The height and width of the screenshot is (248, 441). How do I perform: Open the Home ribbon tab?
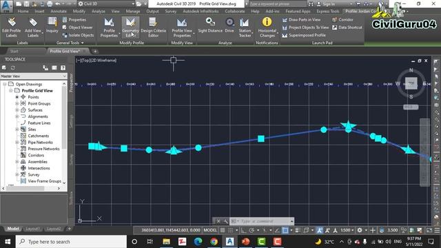click(23, 11)
